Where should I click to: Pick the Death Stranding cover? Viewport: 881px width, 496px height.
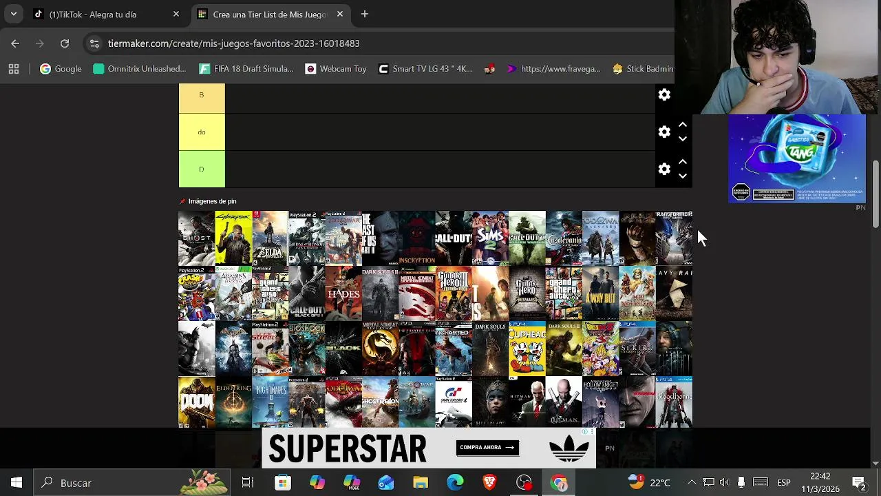pos(674,349)
